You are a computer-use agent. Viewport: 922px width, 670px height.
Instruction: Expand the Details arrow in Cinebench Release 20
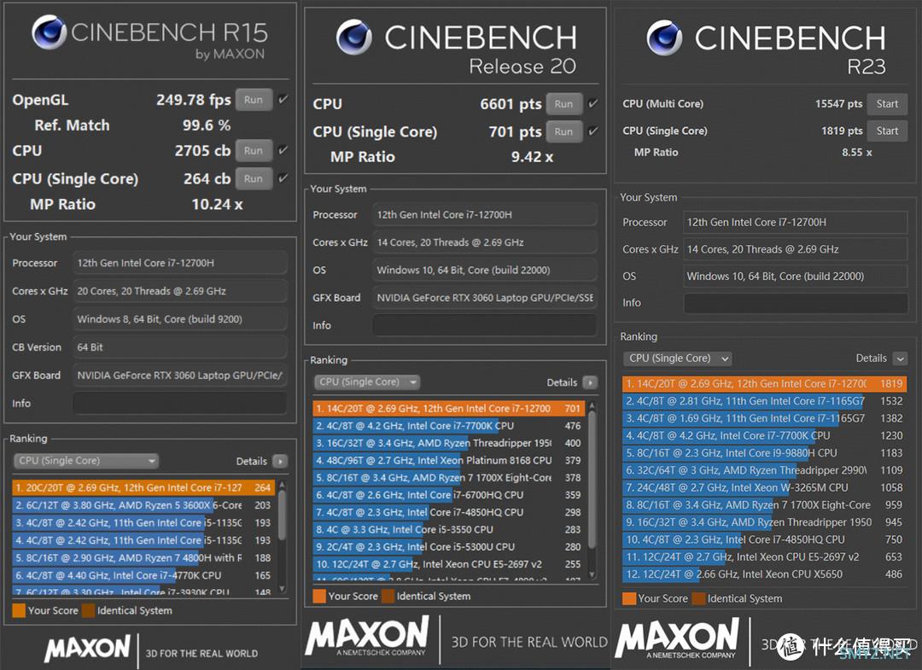[590, 382]
